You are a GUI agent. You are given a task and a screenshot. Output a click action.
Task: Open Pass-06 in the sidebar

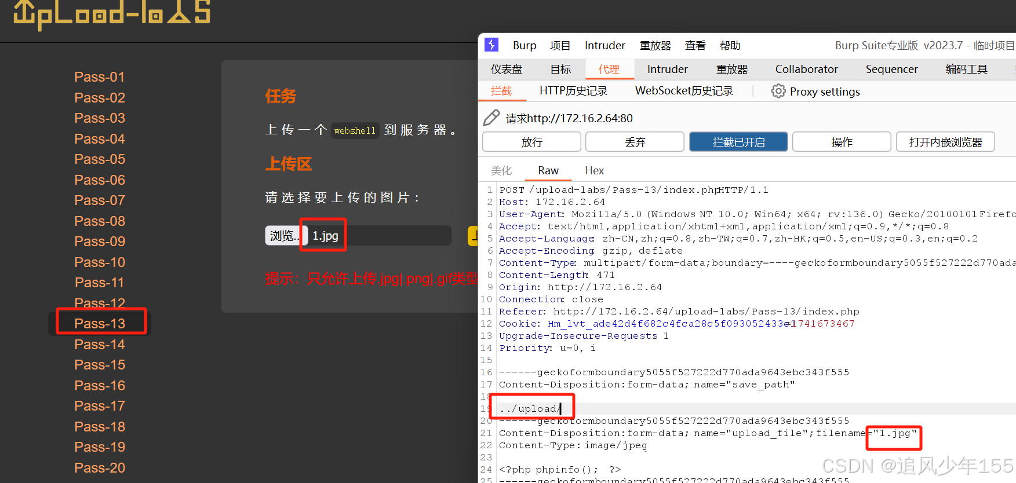tap(100, 180)
